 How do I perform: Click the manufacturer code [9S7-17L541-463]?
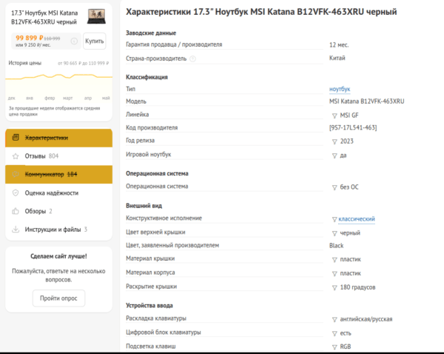click(x=353, y=128)
